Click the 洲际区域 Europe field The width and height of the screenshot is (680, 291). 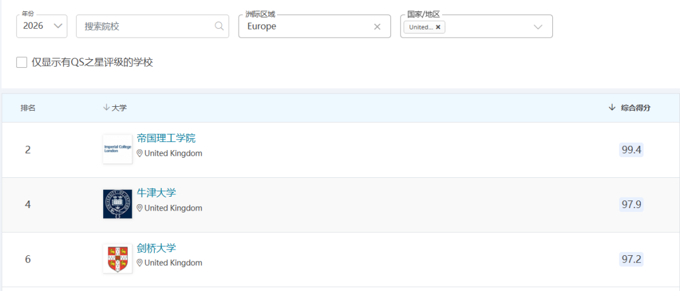(314, 26)
